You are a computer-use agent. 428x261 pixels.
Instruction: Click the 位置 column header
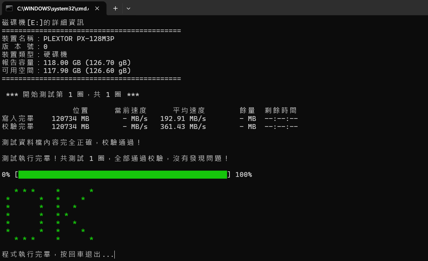[81, 111]
